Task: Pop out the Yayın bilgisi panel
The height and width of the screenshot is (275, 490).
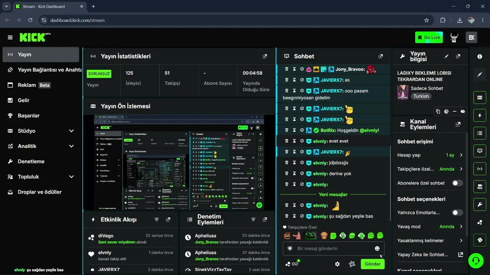Action: click(x=458, y=56)
